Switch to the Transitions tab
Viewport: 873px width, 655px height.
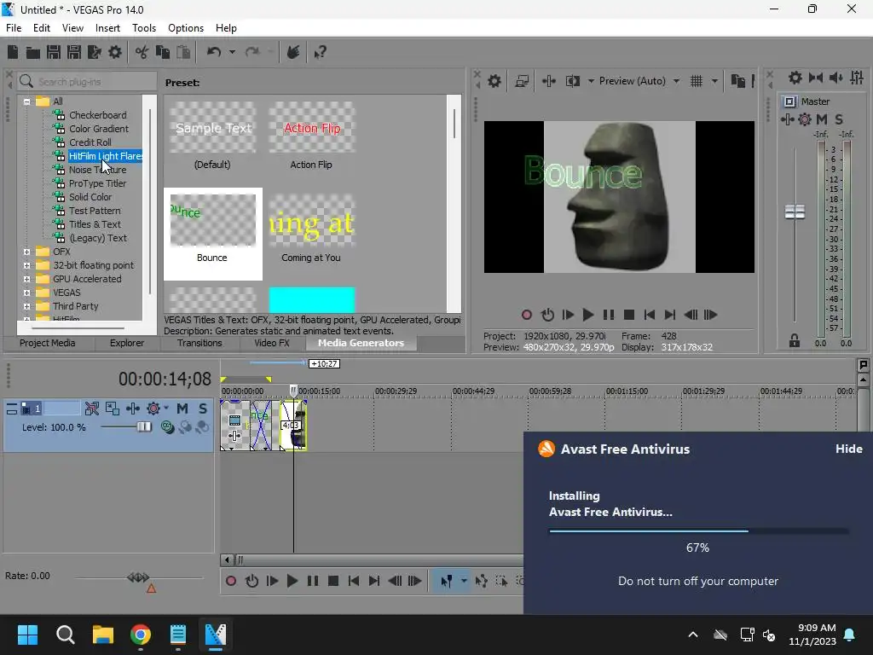(x=199, y=343)
